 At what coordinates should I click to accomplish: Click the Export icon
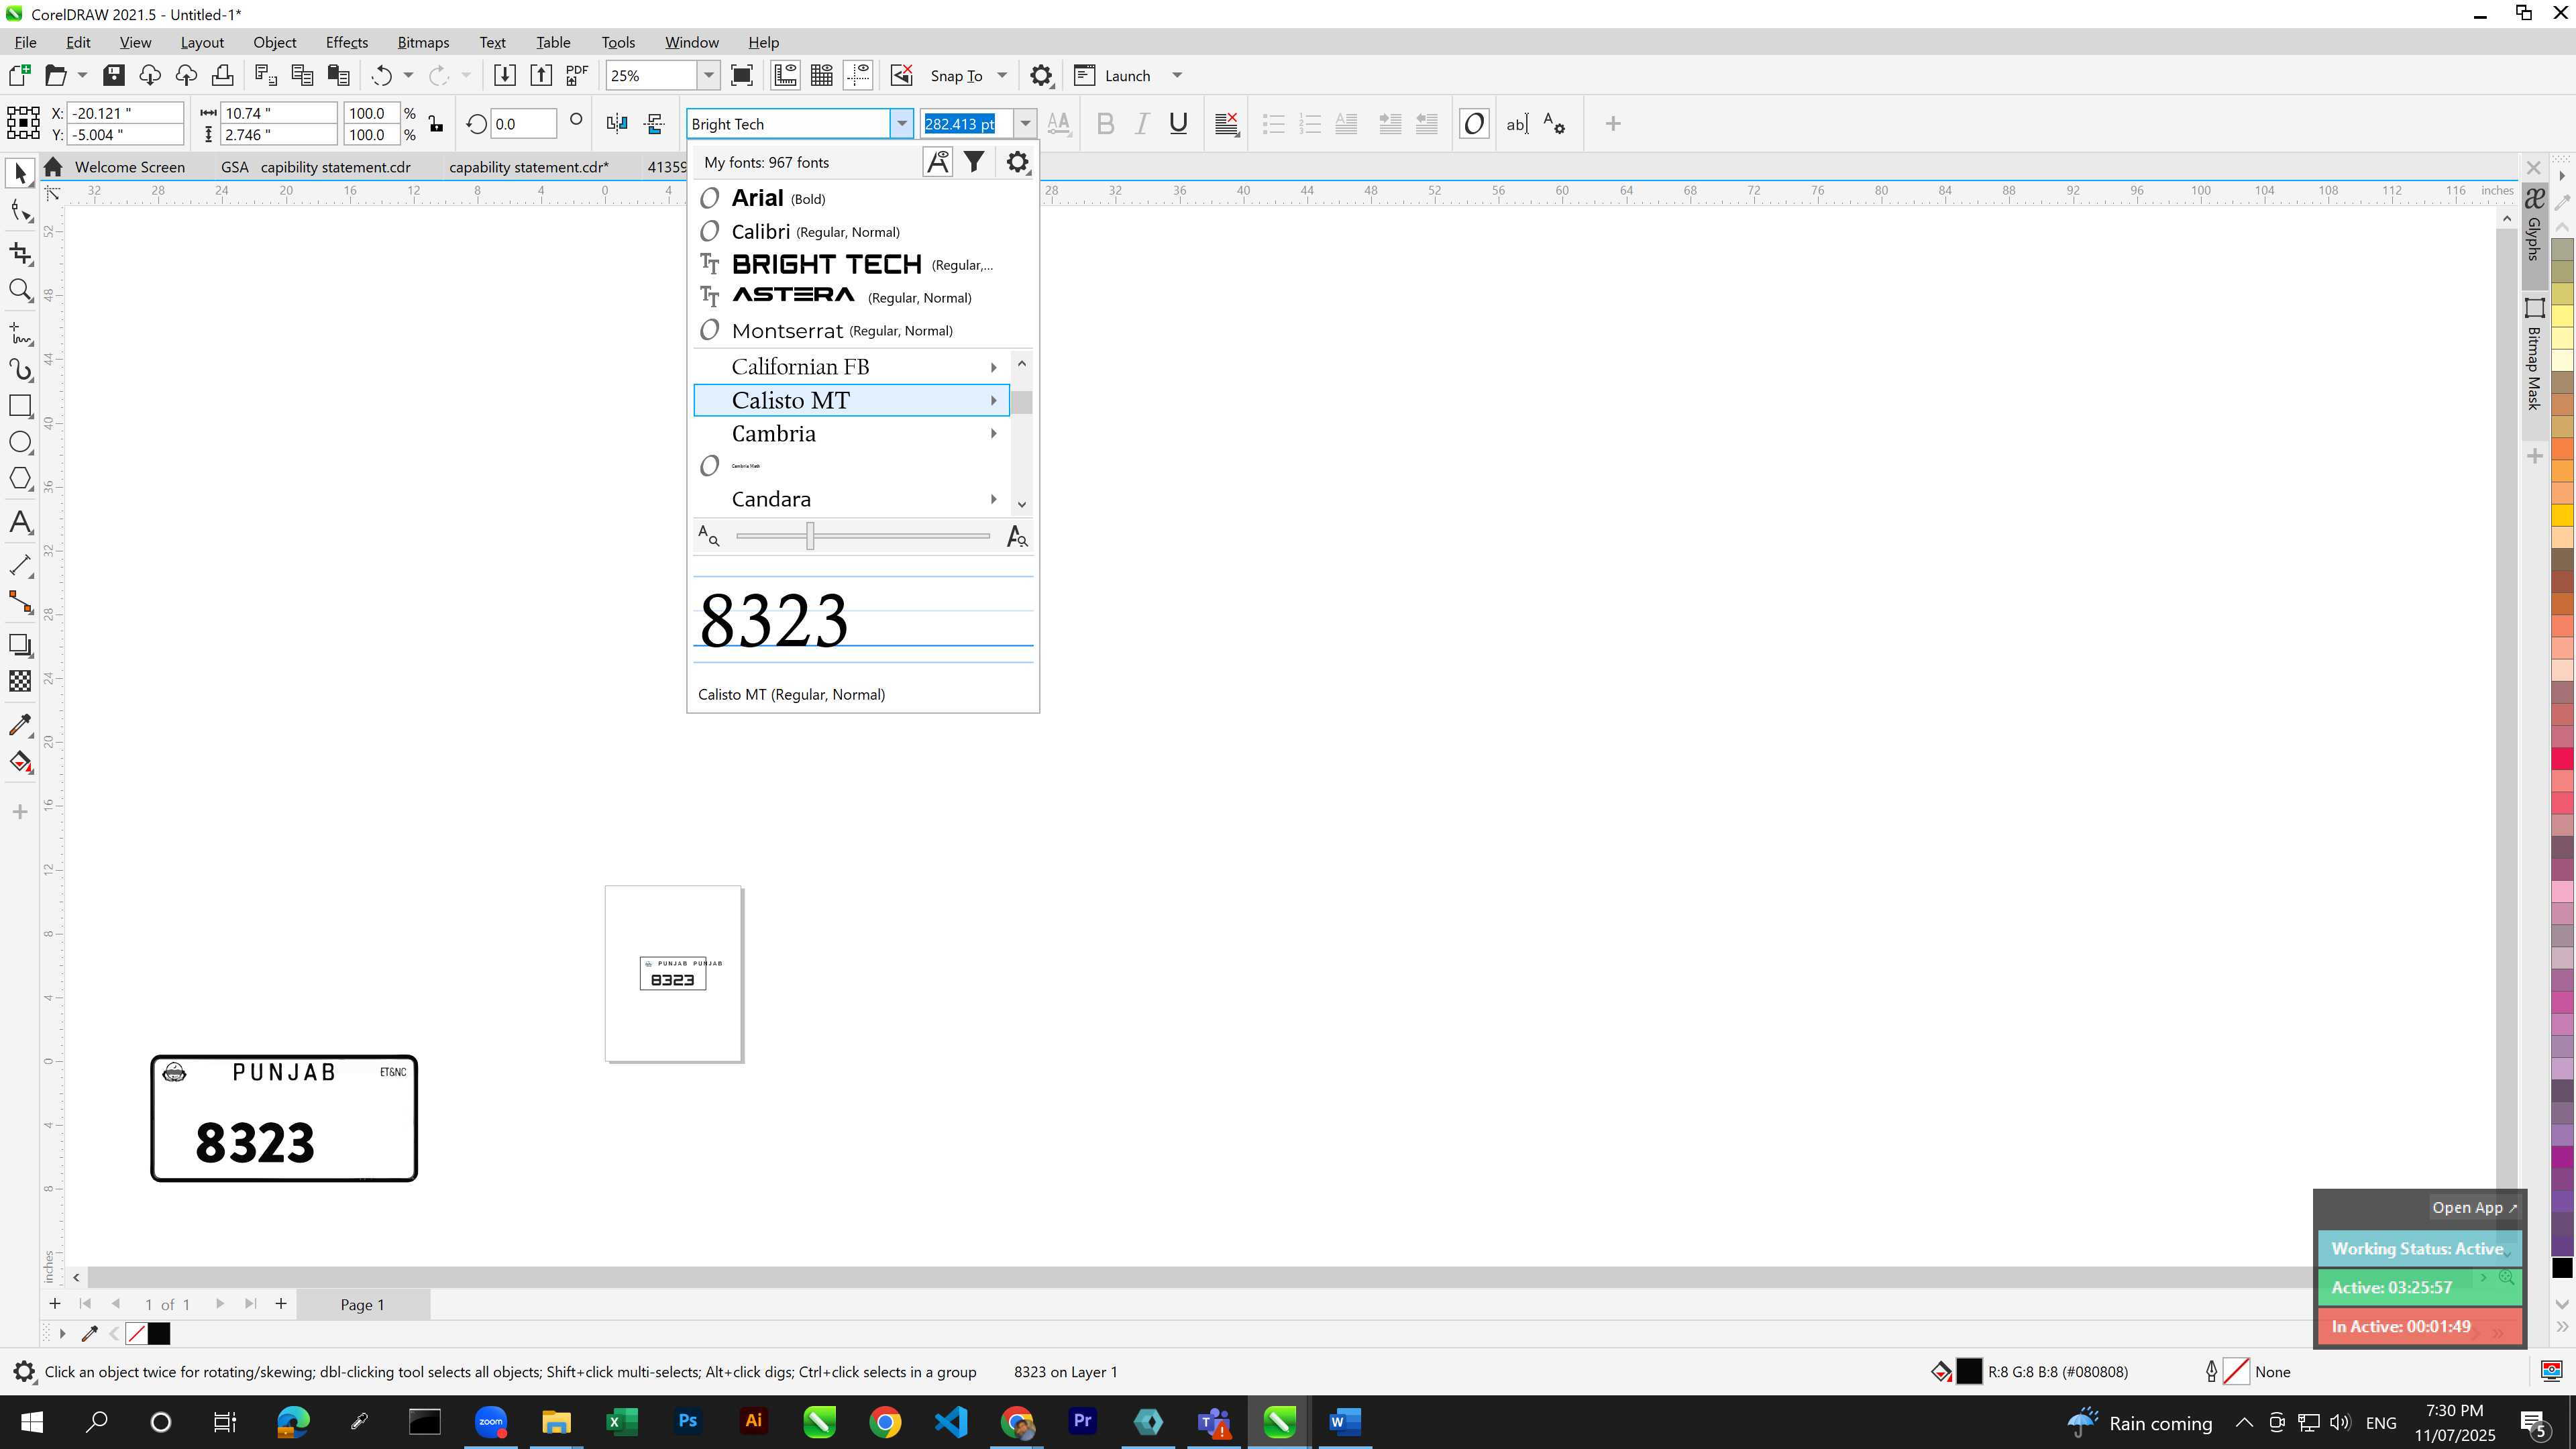[x=541, y=75]
